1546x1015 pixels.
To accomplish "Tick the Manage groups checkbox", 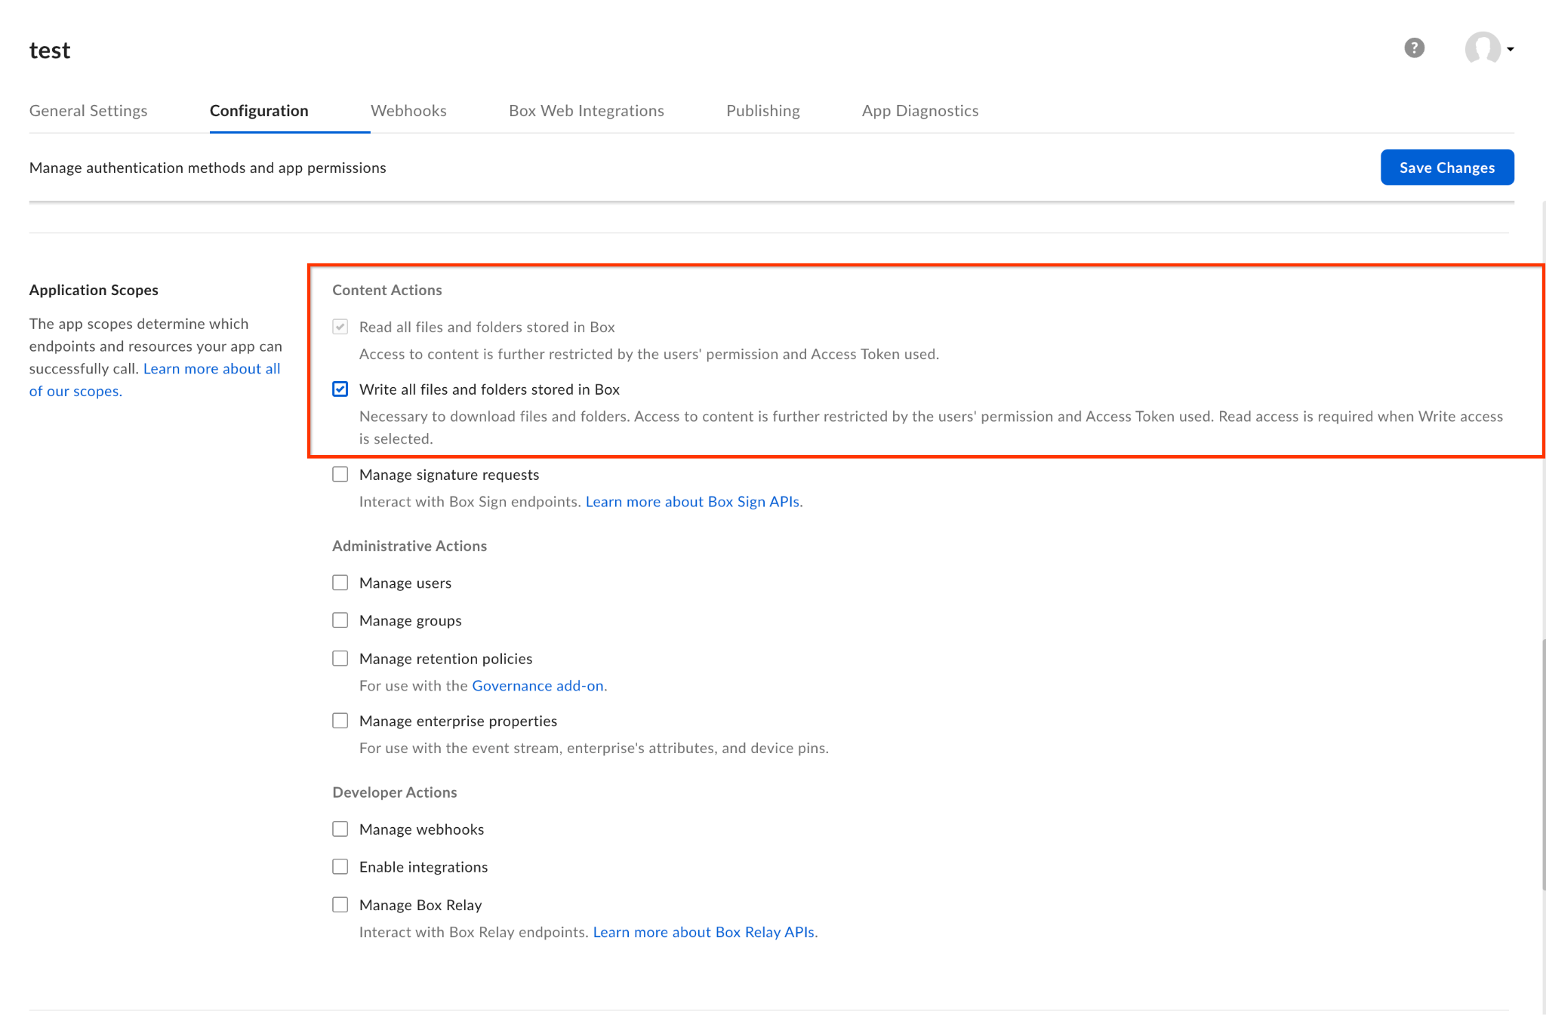I will pos(340,620).
